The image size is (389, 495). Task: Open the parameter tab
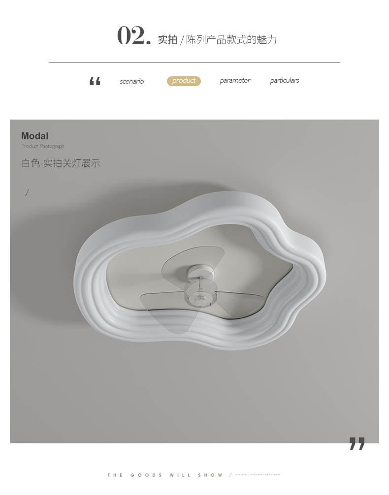(235, 81)
